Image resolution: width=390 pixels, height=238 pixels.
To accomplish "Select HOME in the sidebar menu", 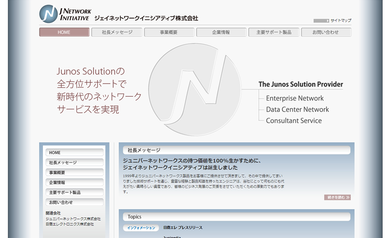I will click(75, 153).
